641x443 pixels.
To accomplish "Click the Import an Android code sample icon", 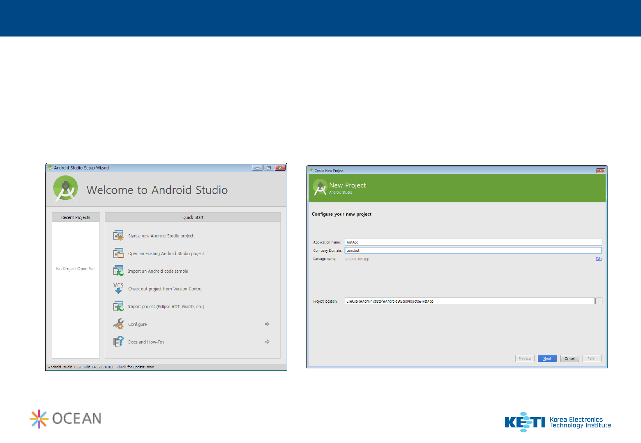I will (118, 271).
